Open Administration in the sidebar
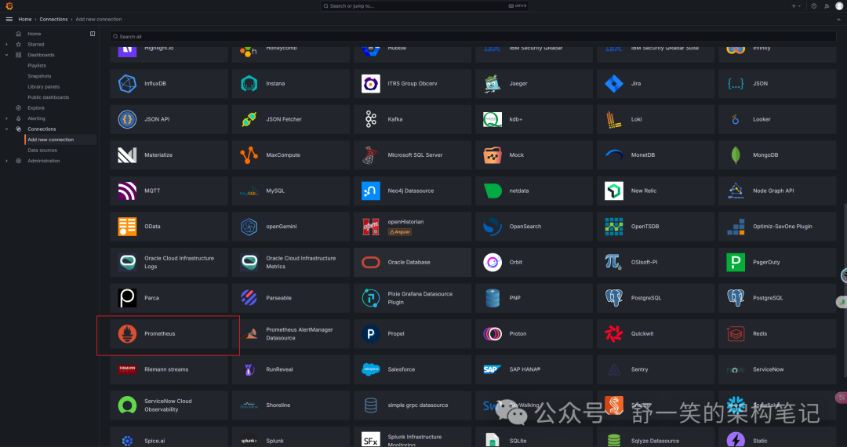This screenshot has height=447, width=847. tap(44, 161)
